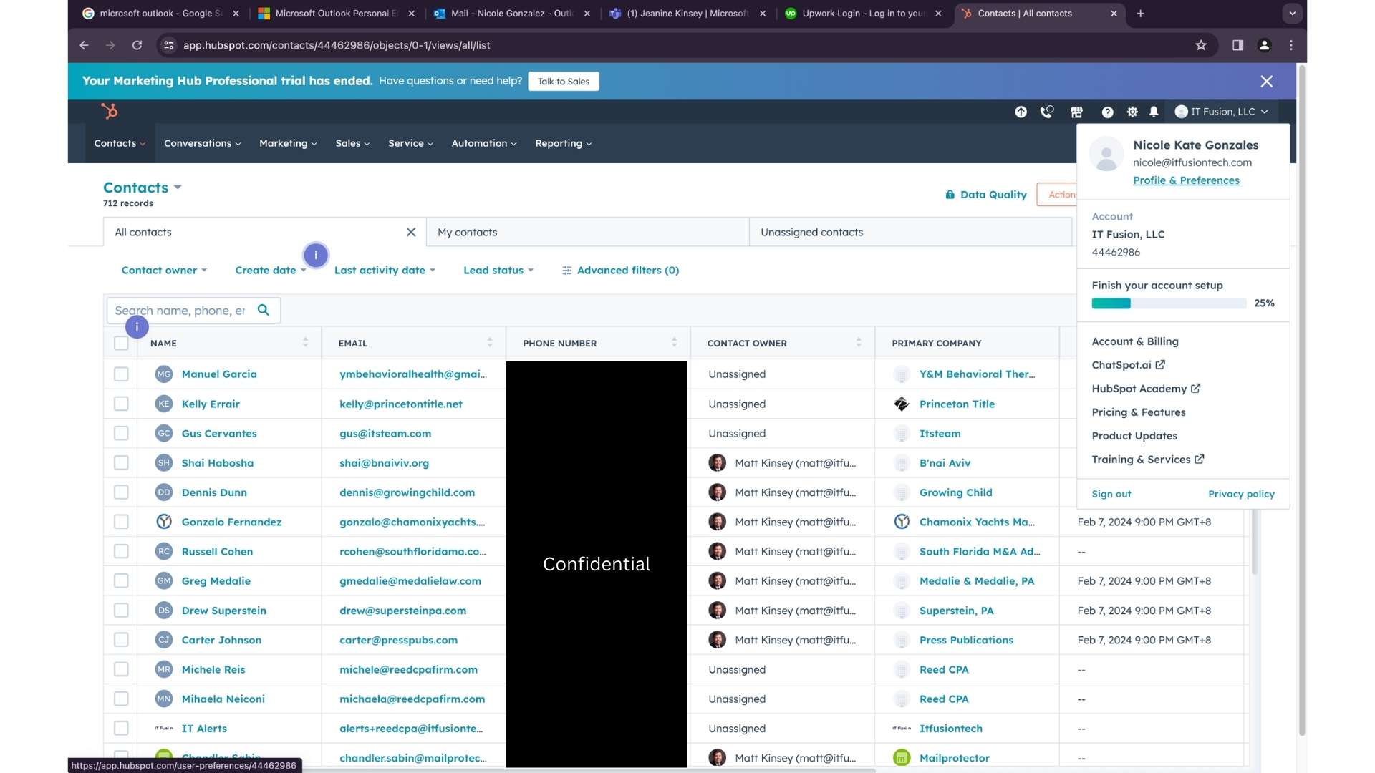1375x773 pixels.
Task: Sort by the Name column arrows
Action: pos(305,342)
